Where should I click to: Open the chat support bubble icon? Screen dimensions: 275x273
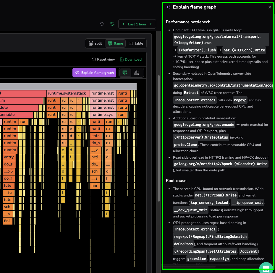coord(266,268)
